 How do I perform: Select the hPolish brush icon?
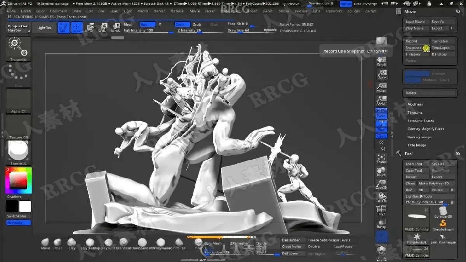(179, 243)
